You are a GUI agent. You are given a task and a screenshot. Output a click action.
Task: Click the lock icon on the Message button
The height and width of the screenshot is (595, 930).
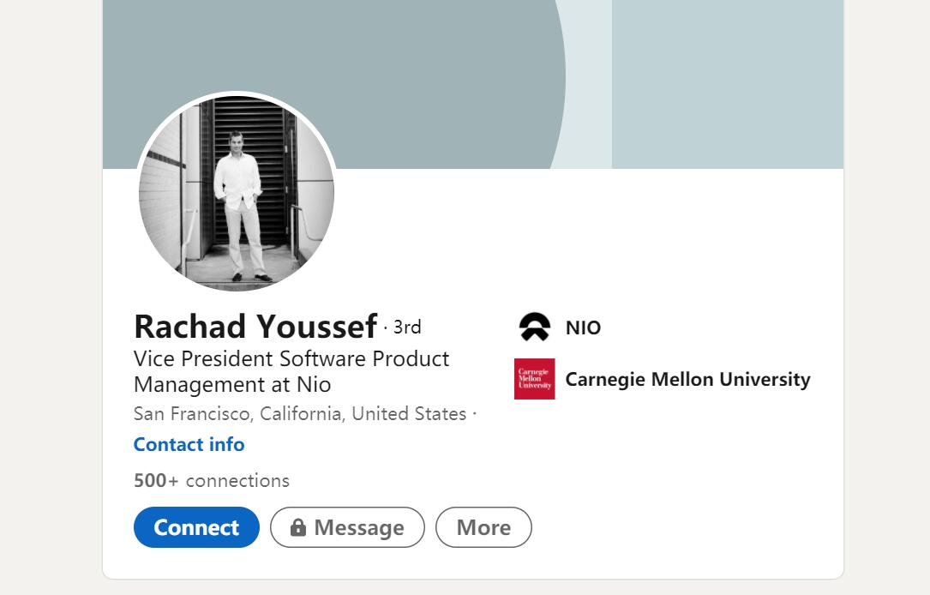298,528
